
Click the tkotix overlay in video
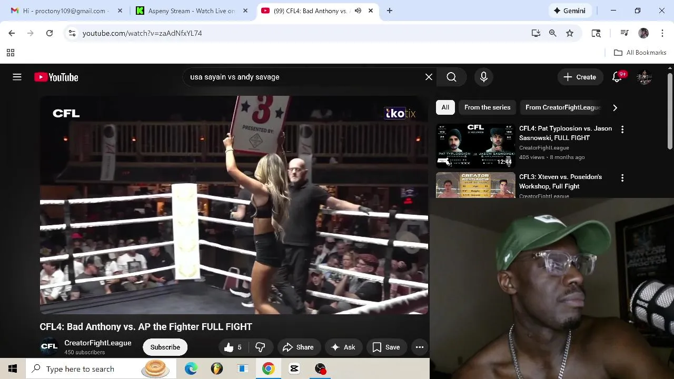[401, 113]
